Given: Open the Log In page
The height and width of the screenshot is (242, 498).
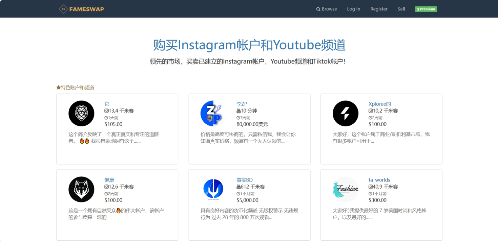Looking at the screenshot, I should pos(354,9).
